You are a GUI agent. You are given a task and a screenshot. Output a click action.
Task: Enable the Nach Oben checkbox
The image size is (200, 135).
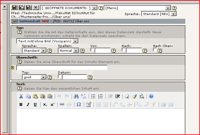155,49
